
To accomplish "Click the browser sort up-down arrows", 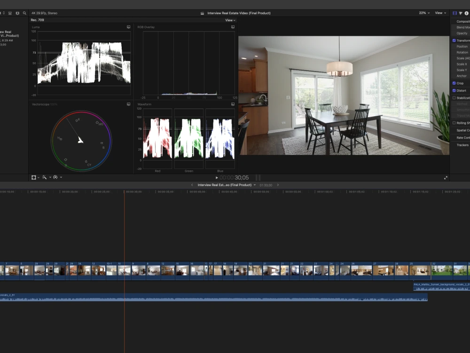I will click(4, 13).
